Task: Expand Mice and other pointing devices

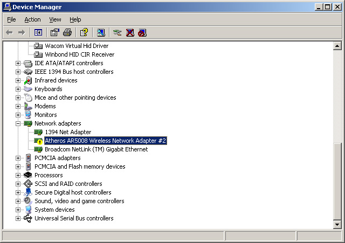Action: pyautogui.click(x=18, y=98)
